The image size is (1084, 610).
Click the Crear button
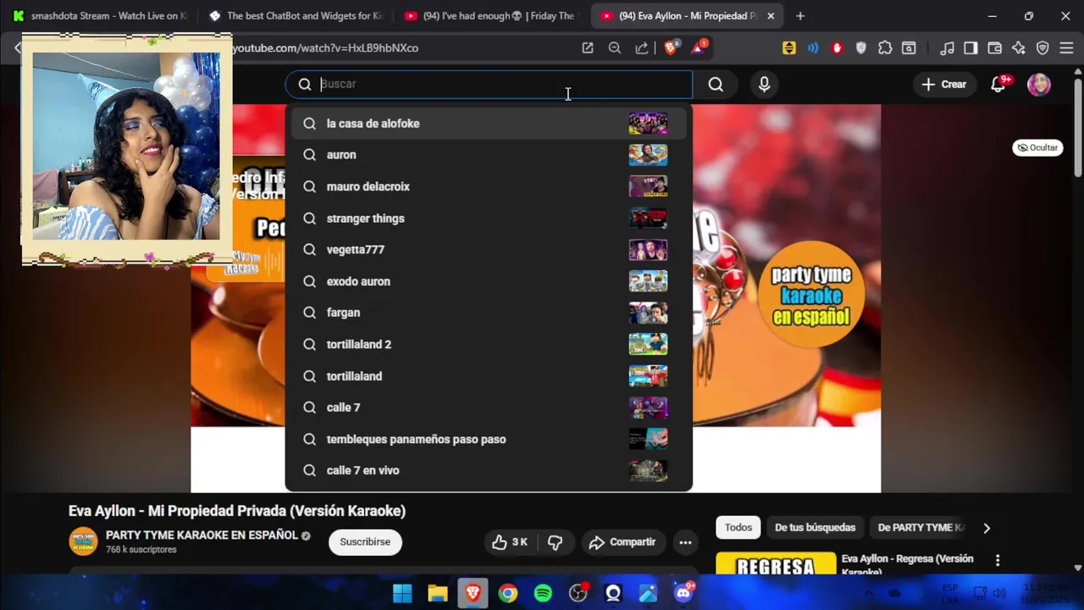pyautogui.click(x=943, y=84)
